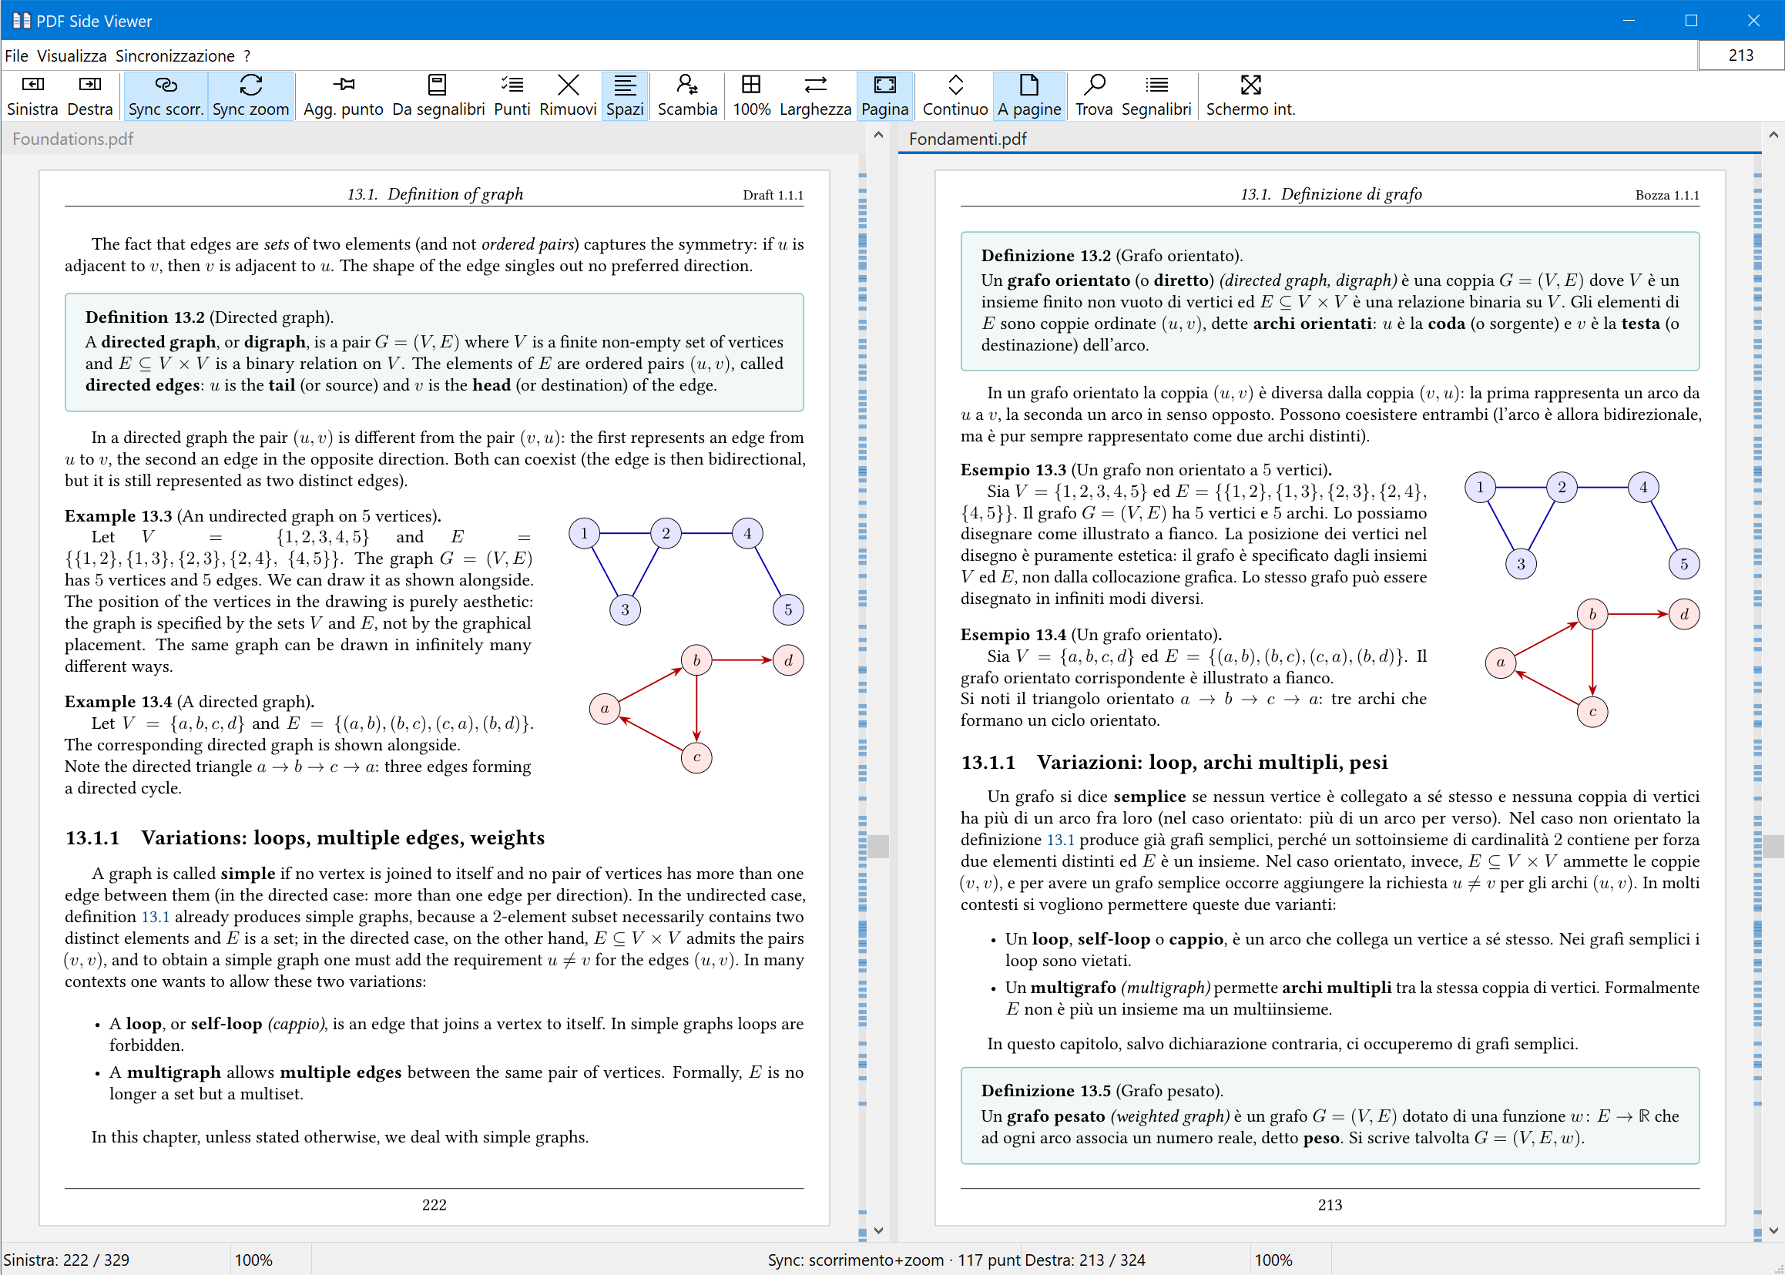Toggle Sync zoom synchronization
1785x1275 pixels.
click(250, 95)
